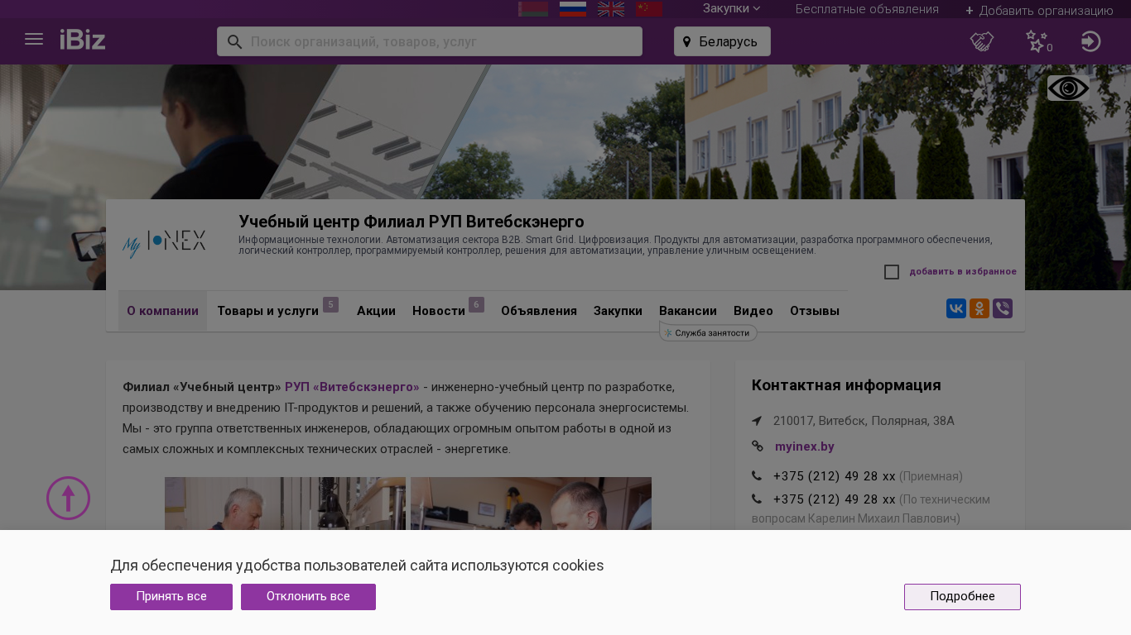Image resolution: width=1131 pixels, height=635 pixels.
Task: Click the location arrow icon by address
Action: coord(757,421)
